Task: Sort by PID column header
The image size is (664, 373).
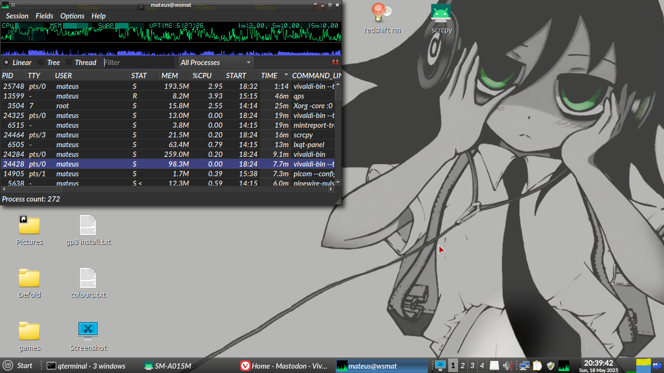Action: pyautogui.click(x=13, y=75)
